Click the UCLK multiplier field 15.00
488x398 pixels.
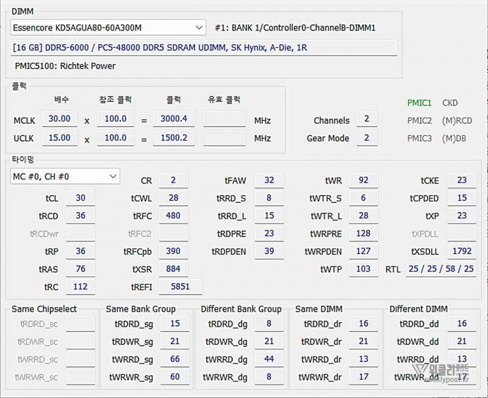[59, 138]
